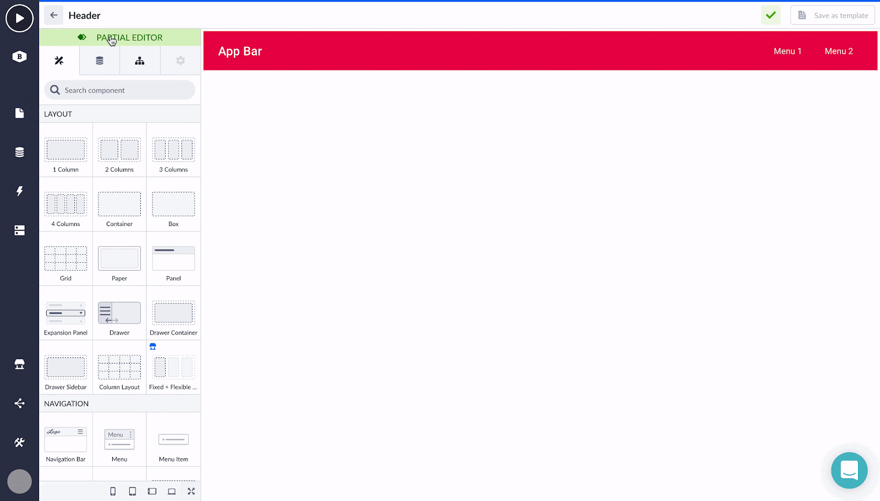Switch to the components design tab
This screenshot has width=880, height=501.
59,60
